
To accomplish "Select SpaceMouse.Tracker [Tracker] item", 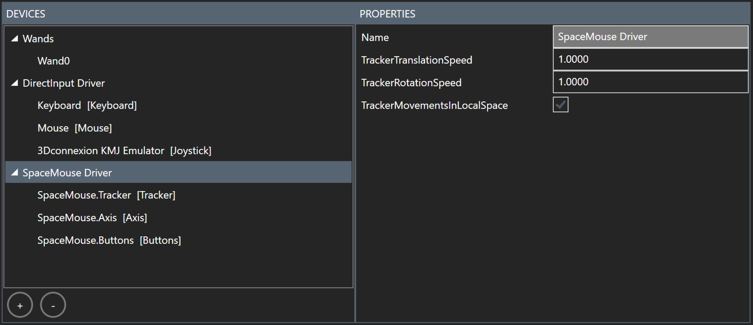I will point(106,195).
